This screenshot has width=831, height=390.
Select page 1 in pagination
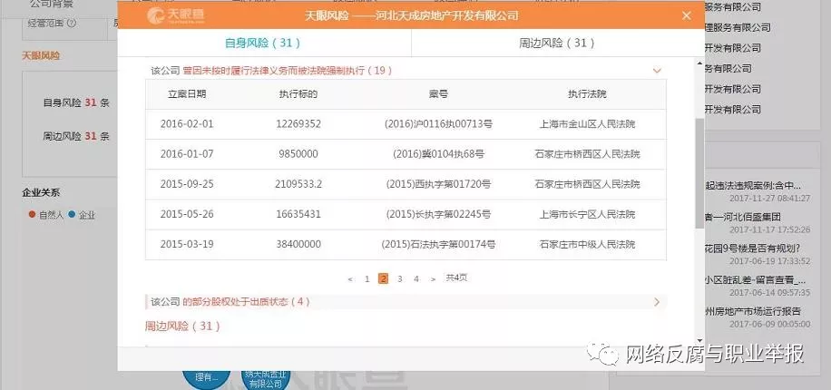(x=367, y=278)
